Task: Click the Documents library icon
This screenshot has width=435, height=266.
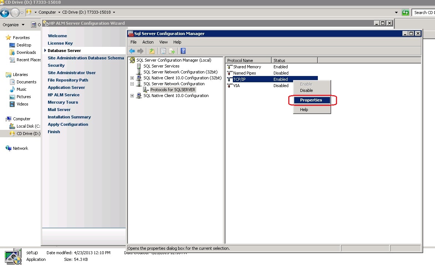Action: 12,82
